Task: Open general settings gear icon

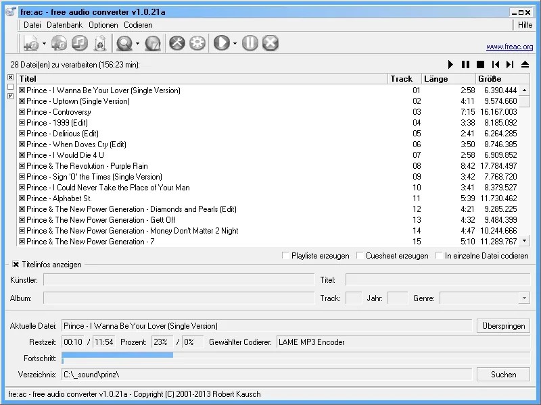Action: coord(196,43)
